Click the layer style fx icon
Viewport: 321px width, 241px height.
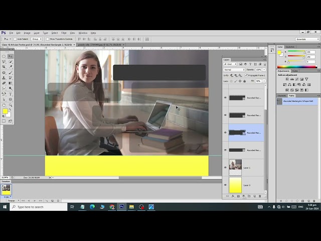(x=233, y=196)
